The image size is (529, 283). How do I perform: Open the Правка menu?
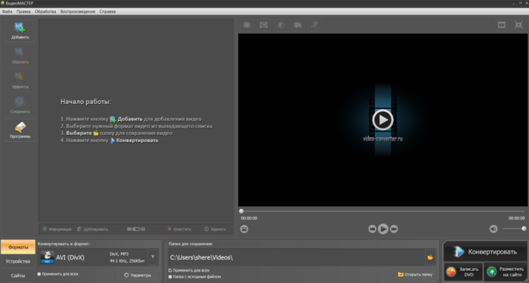[23, 11]
